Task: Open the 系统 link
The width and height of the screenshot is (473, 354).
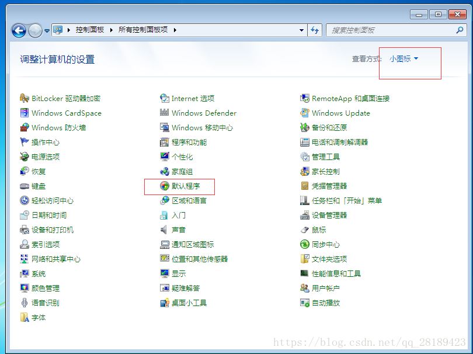Action: coord(39,274)
